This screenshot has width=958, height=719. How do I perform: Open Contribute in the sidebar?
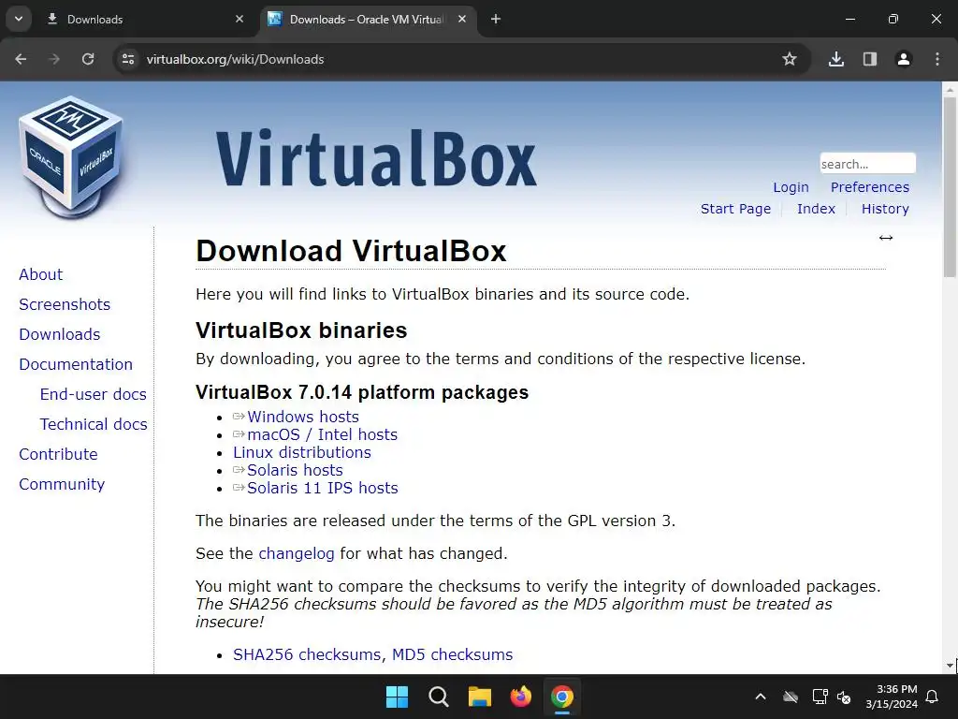[58, 454]
